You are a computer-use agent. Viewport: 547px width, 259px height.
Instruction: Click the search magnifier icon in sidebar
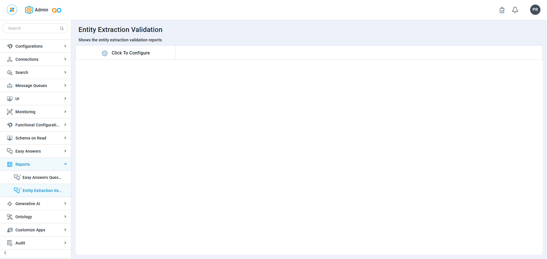[x=62, y=29]
